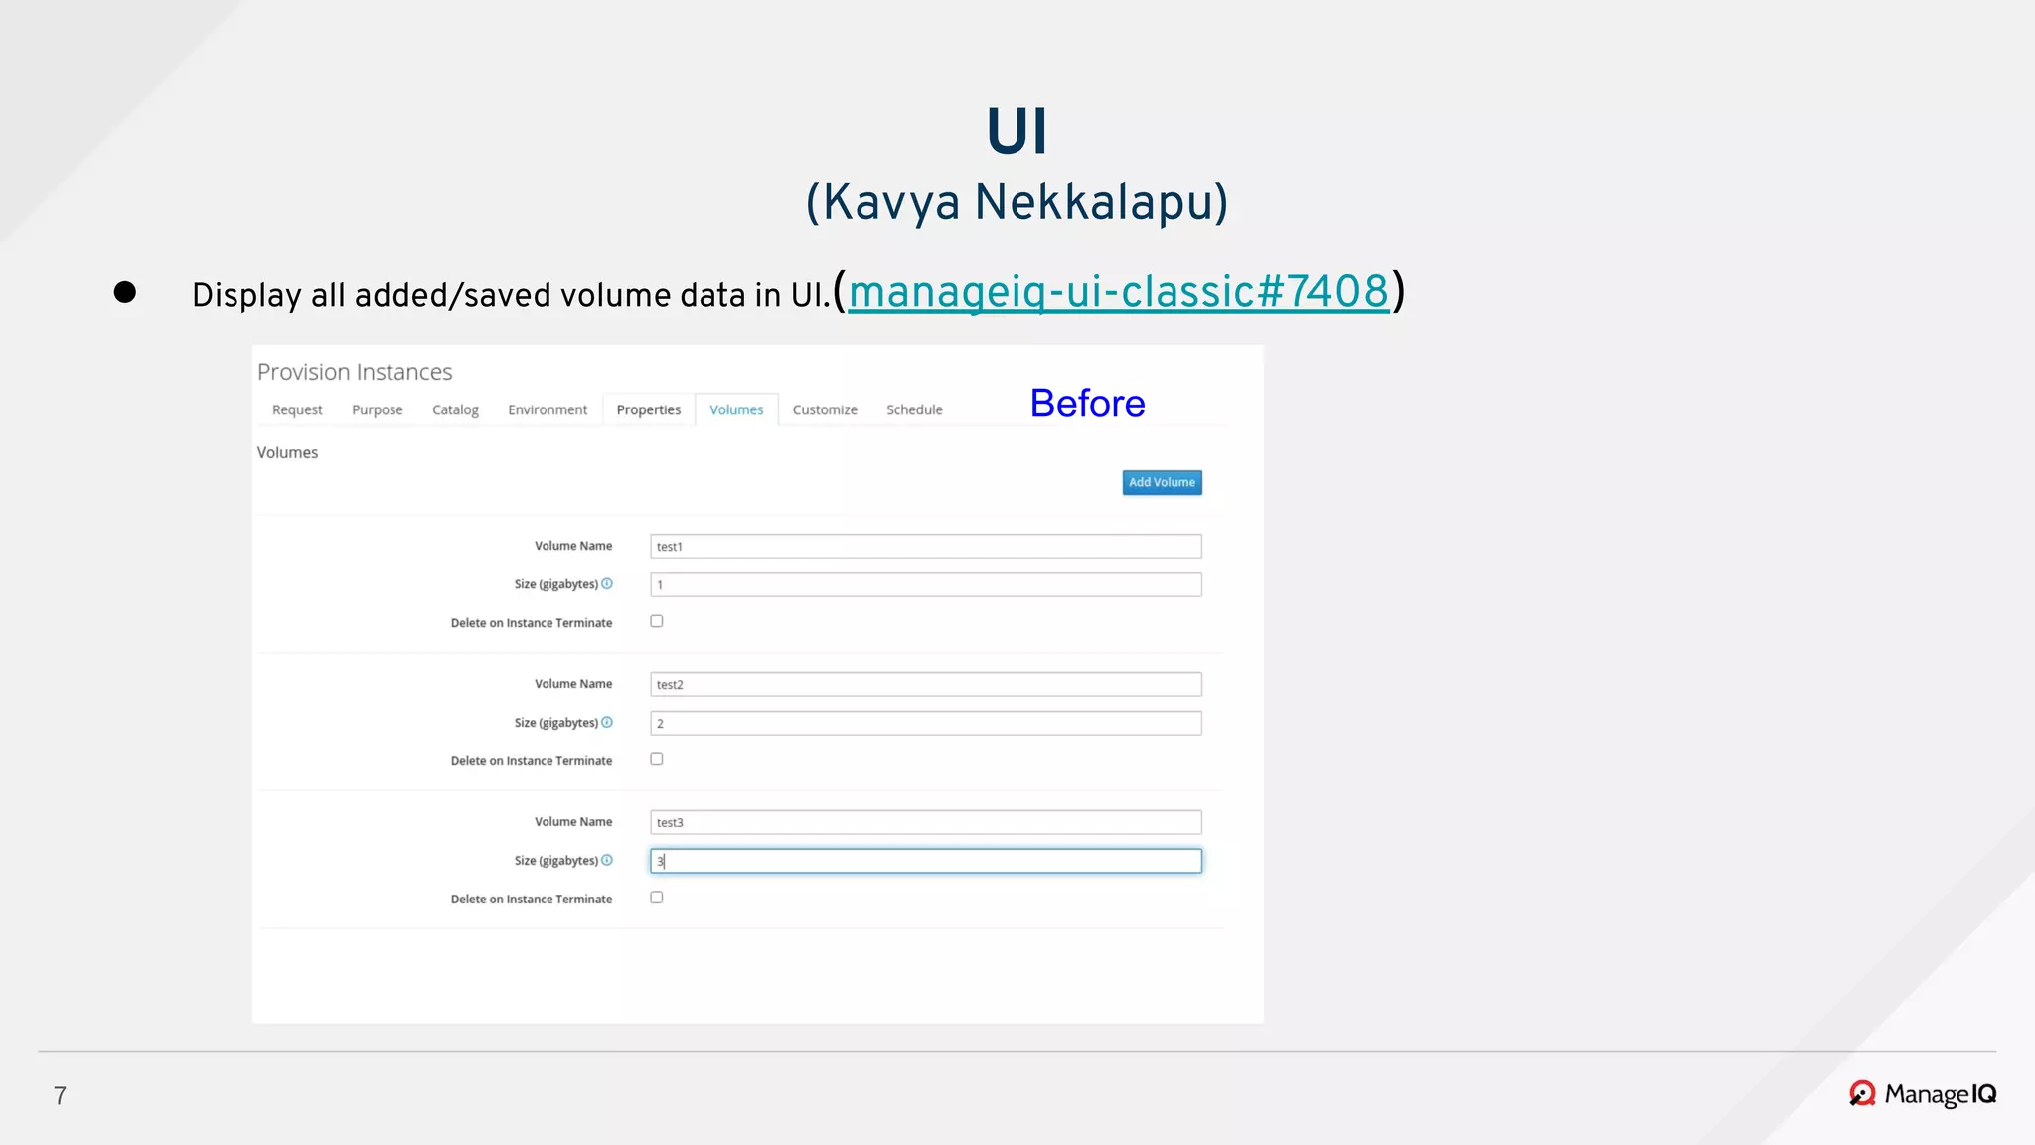Go to the Customize tab
Image resolution: width=2035 pixels, height=1145 pixels.
tap(825, 409)
